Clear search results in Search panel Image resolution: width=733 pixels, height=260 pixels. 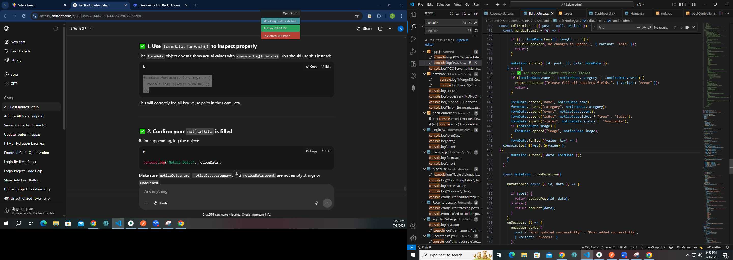pyautogui.click(x=458, y=13)
